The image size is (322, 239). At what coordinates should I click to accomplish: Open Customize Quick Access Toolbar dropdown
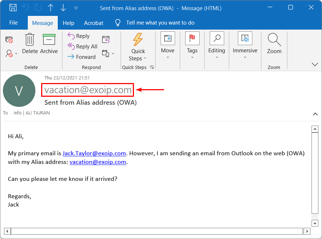click(x=76, y=8)
